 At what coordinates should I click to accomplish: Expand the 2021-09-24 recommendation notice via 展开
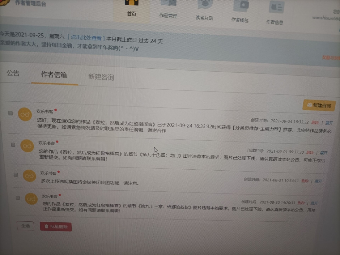[x=329, y=123]
